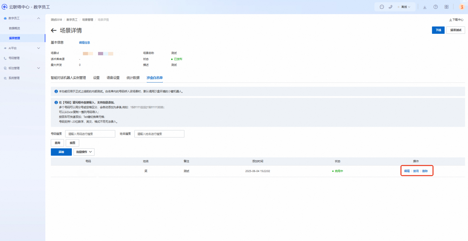The height and width of the screenshot is (241, 468).
Task: Click 删除 in the whitelist row
Action: (425, 171)
